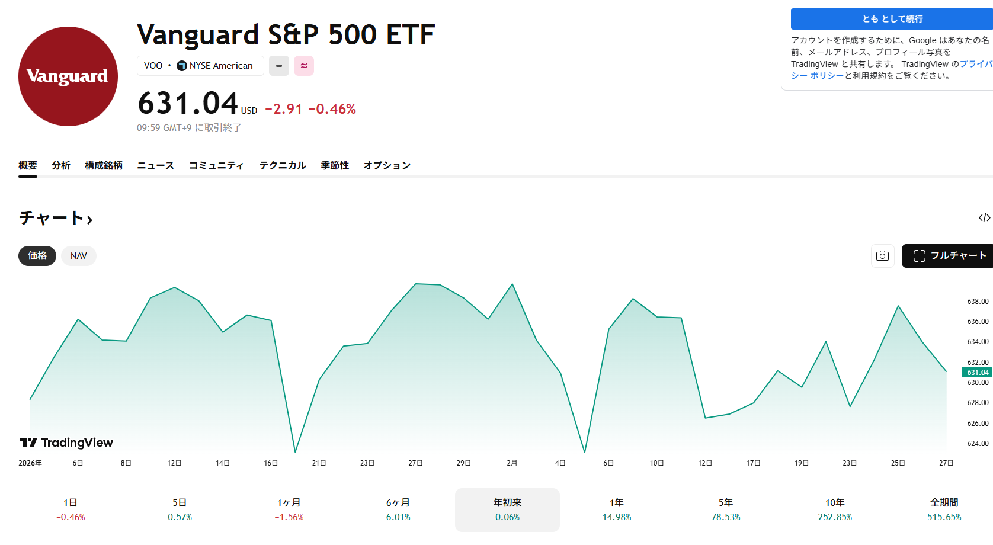993x545 pixels.
Task: Select the 全期間 time range
Action: coord(944,509)
